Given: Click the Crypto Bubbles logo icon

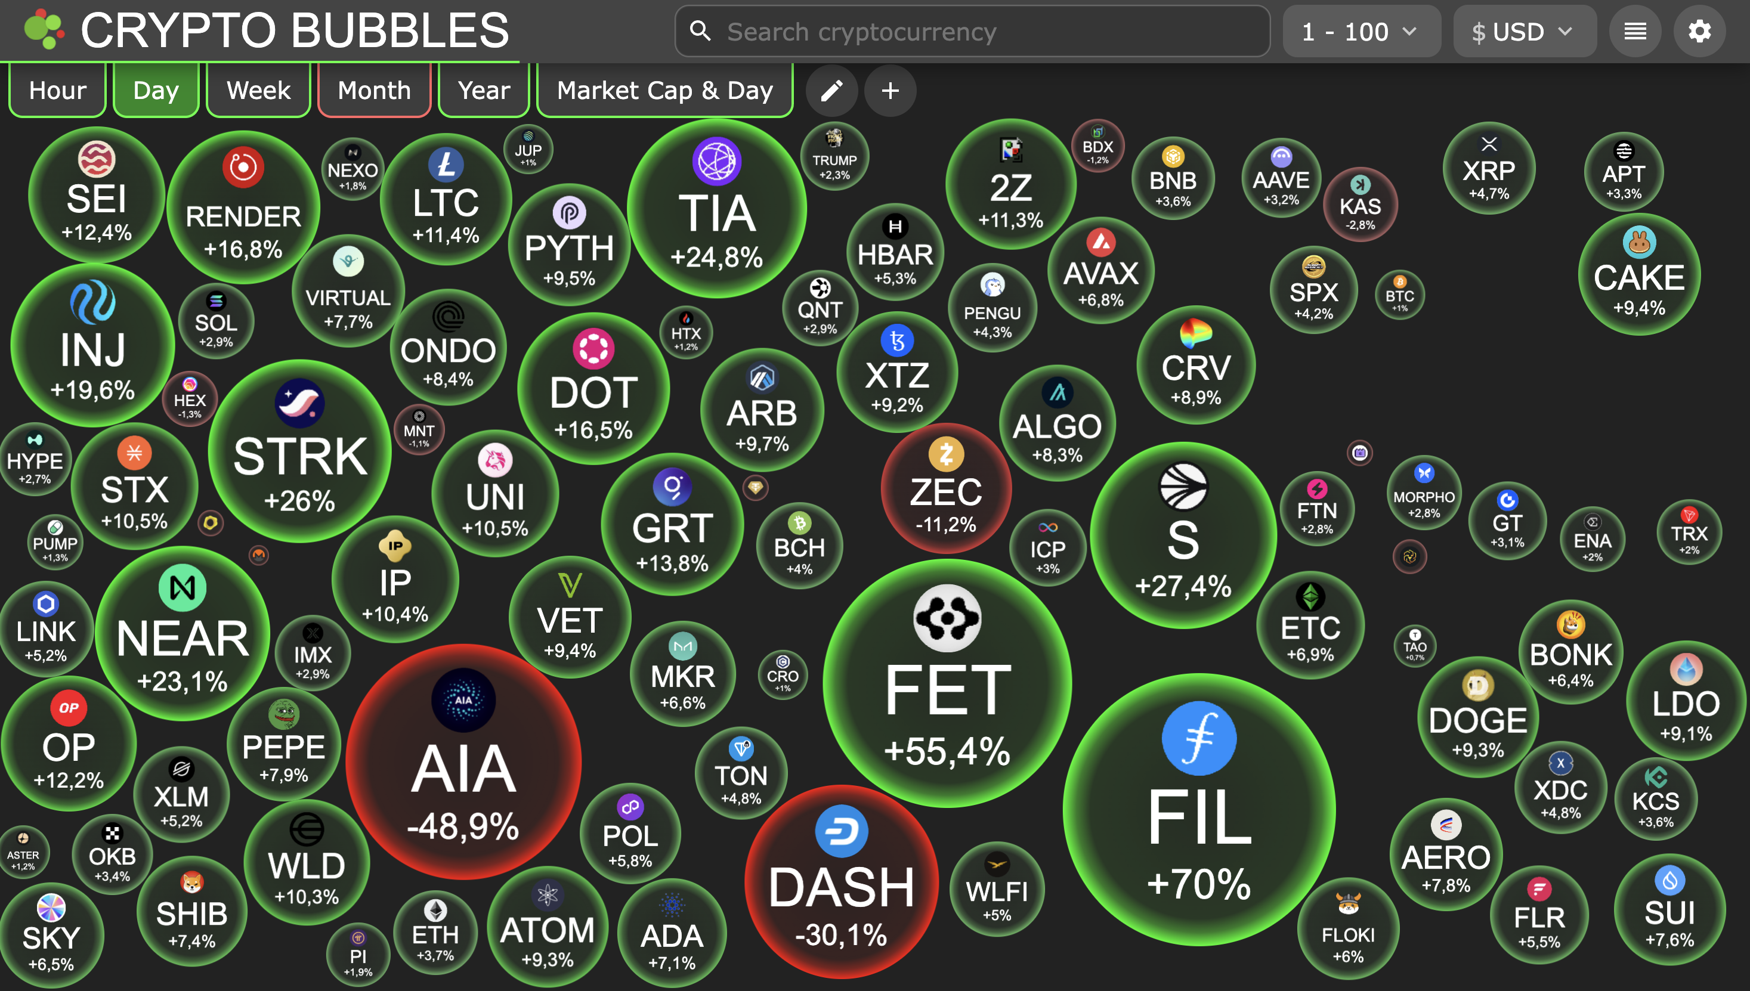Looking at the screenshot, I should pos(44,29).
